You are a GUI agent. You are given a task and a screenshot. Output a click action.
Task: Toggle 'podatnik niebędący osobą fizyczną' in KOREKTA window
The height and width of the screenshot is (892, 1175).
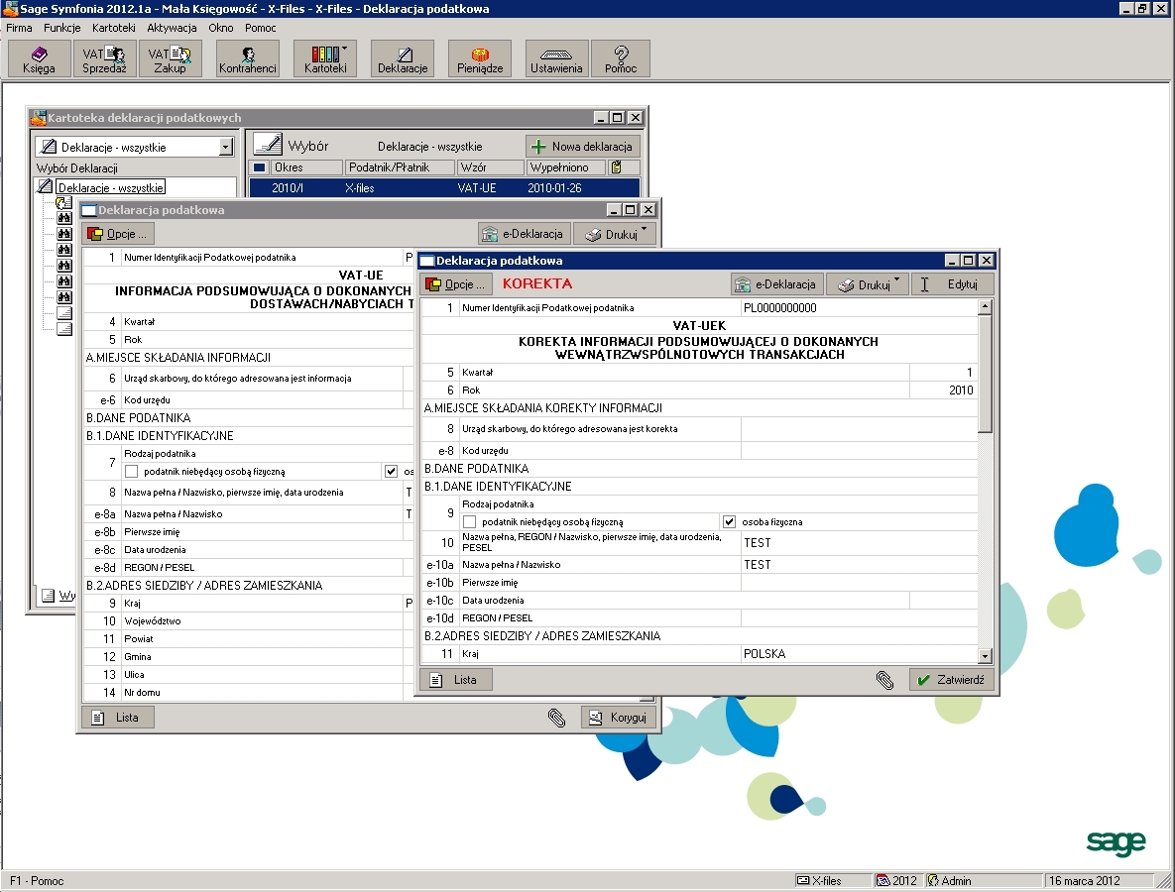coord(470,522)
